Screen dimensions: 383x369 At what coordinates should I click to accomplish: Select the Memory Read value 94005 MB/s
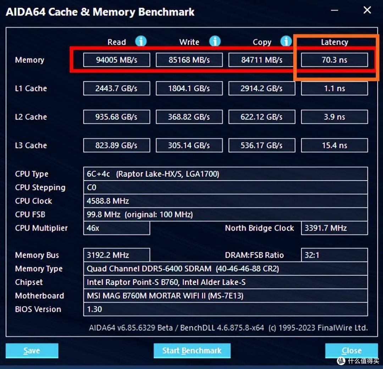[x=117, y=60]
